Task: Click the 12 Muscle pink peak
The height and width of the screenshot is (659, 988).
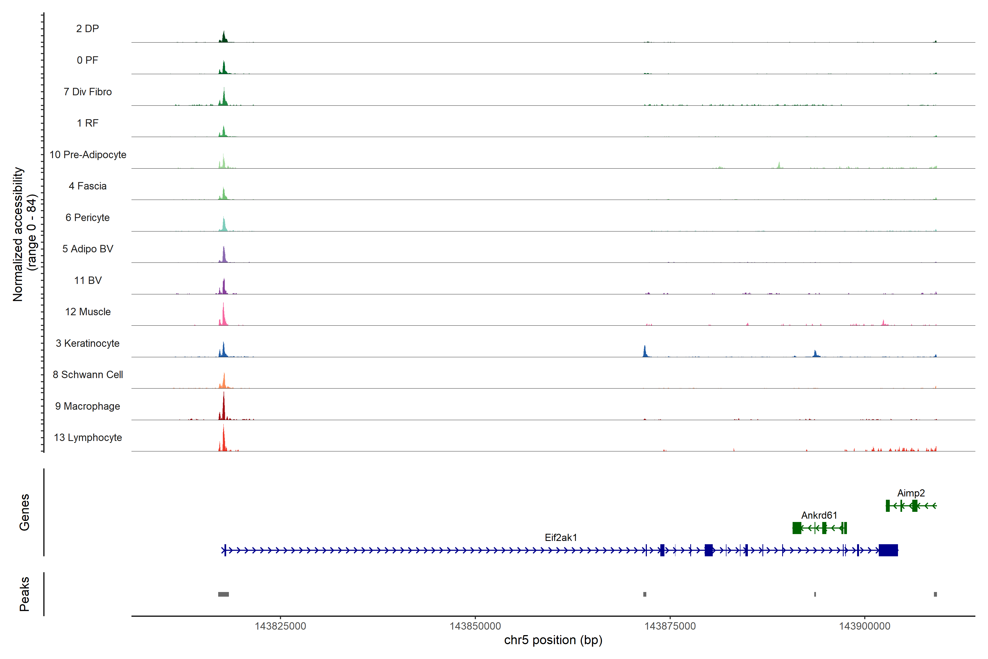Action: [x=223, y=316]
